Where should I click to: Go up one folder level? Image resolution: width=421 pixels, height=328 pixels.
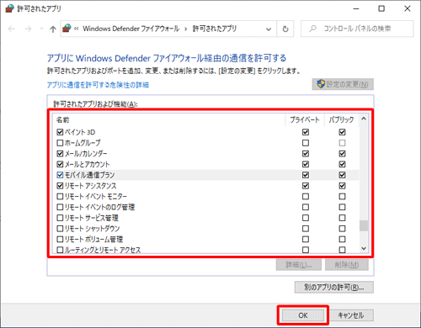[x=53, y=29]
